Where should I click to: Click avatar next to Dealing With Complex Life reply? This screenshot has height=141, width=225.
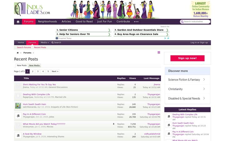click(169, 116)
